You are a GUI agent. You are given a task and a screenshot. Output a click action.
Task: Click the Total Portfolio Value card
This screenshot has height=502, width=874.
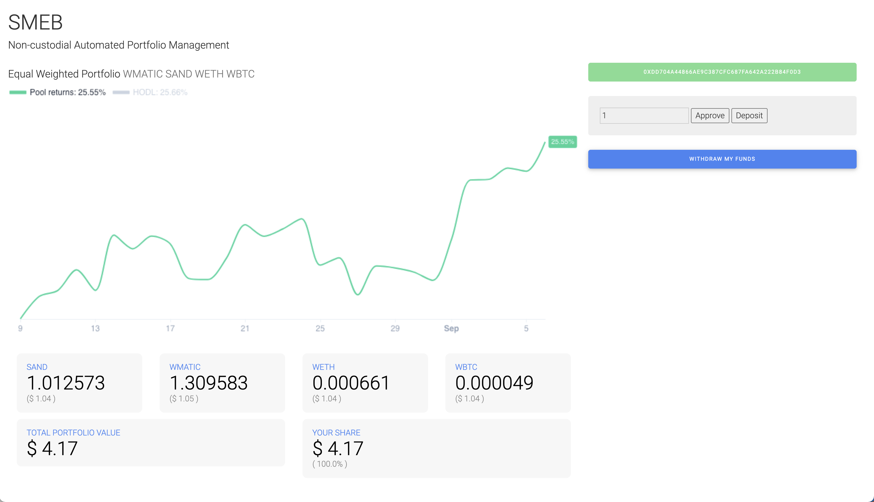click(151, 443)
